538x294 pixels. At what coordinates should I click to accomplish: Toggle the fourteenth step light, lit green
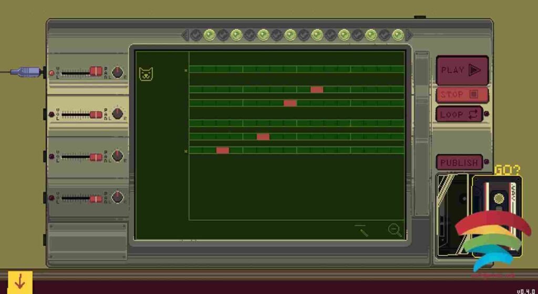point(371,35)
